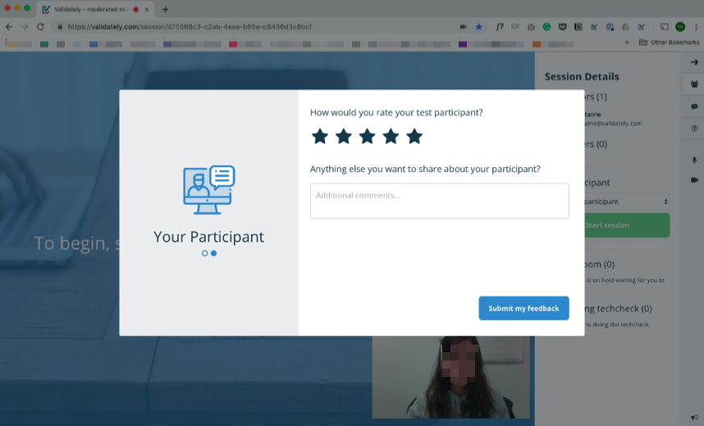Click 'is on hold waiting for you to' text

[x=625, y=280]
